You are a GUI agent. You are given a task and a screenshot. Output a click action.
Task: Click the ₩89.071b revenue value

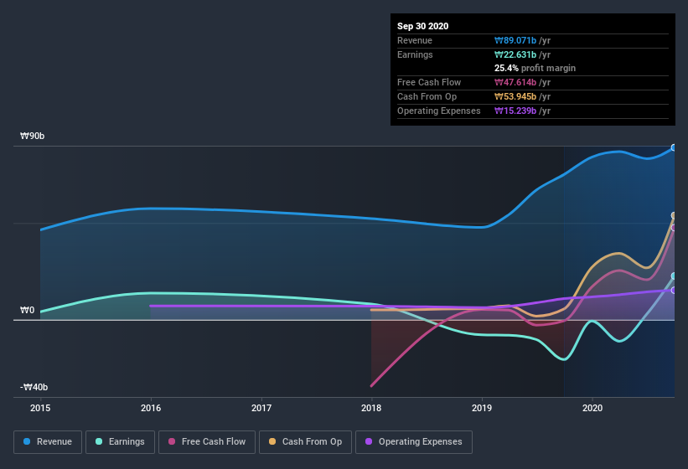point(515,40)
